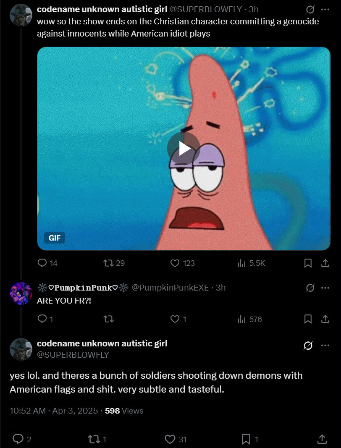Open more options on PumpkinPunk's reply

325,288
